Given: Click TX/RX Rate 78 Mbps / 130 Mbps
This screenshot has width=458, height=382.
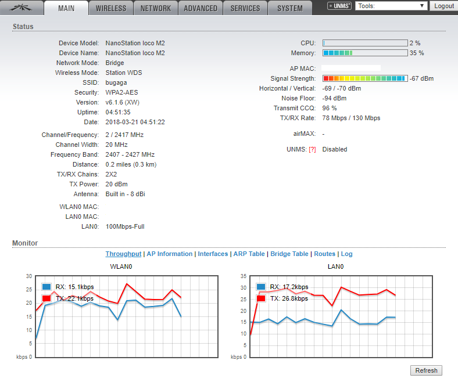Looking at the screenshot, I should coord(351,118).
